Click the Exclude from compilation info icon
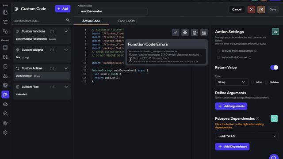 coord(255,51)
